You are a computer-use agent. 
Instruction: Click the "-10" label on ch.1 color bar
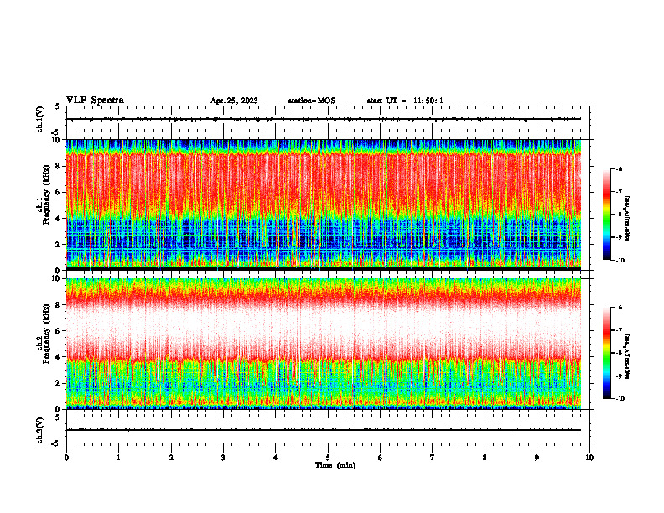click(620, 261)
